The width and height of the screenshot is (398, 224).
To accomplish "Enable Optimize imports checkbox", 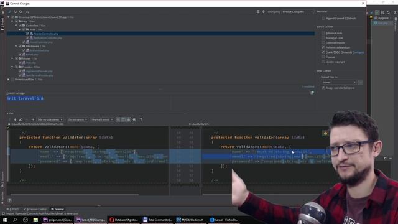I will click(323, 43).
